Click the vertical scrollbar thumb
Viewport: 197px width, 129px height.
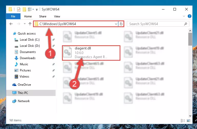(x=190, y=39)
